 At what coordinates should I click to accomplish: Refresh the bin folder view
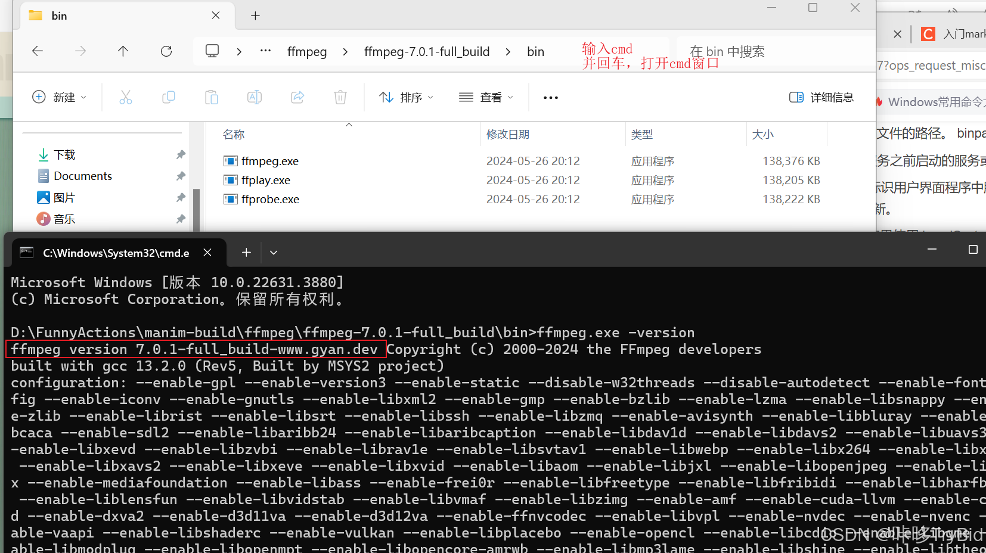166,51
